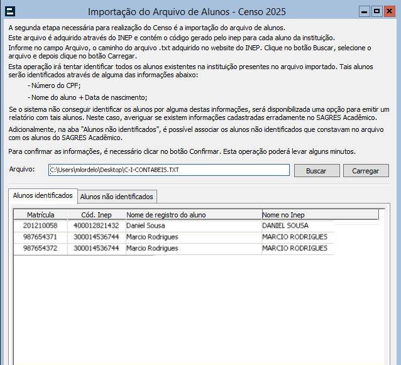Close the Importação do Arquivo de Alunos window

click(390, 11)
